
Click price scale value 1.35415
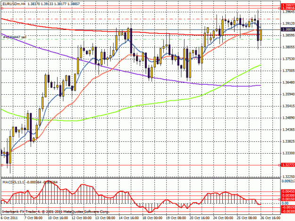[288, 106]
